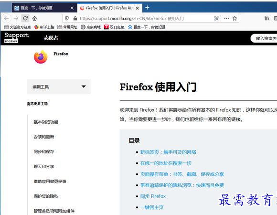
Task: Open 安装和更新 topic
Action: tap(44, 137)
